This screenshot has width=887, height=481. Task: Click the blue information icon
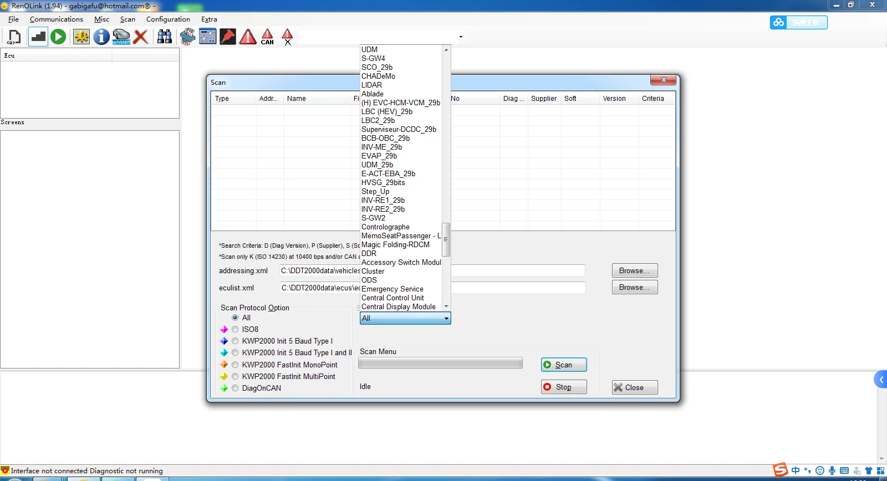(x=101, y=37)
